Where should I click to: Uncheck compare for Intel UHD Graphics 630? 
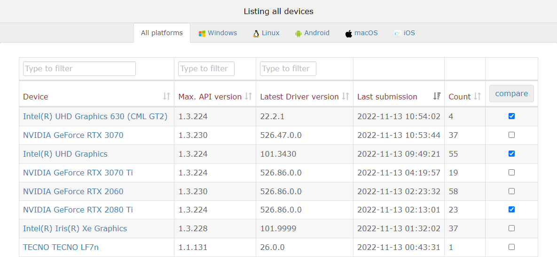click(511, 116)
